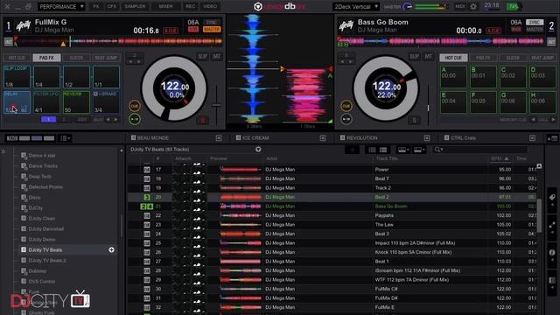Toggle the CFX panel button
The height and width of the screenshot is (315, 560).
[112, 6]
